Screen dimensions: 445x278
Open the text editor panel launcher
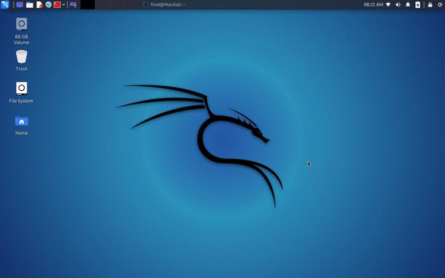click(x=39, y=5)
